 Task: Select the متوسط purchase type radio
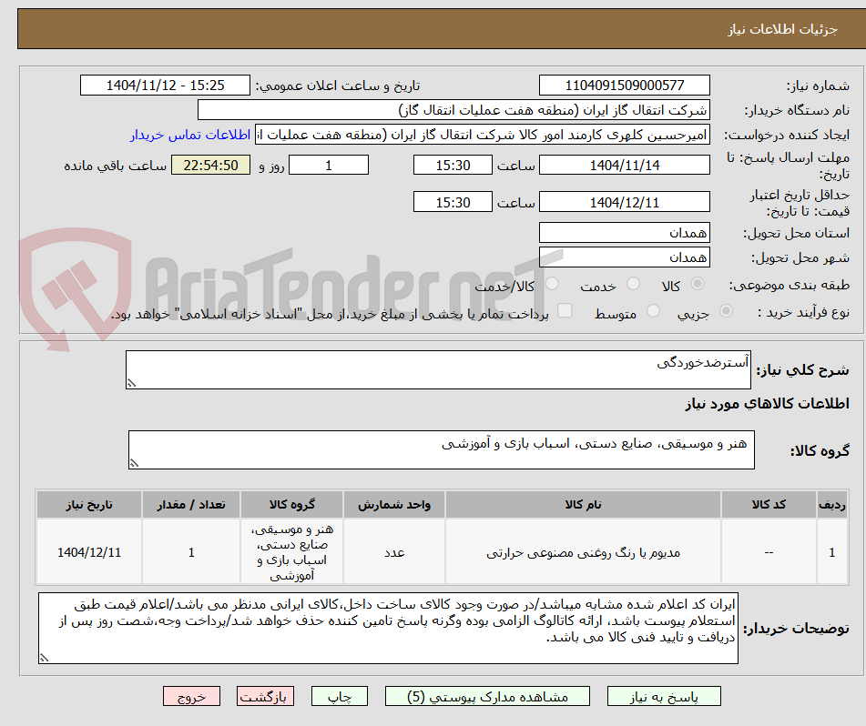pos(653,311)
